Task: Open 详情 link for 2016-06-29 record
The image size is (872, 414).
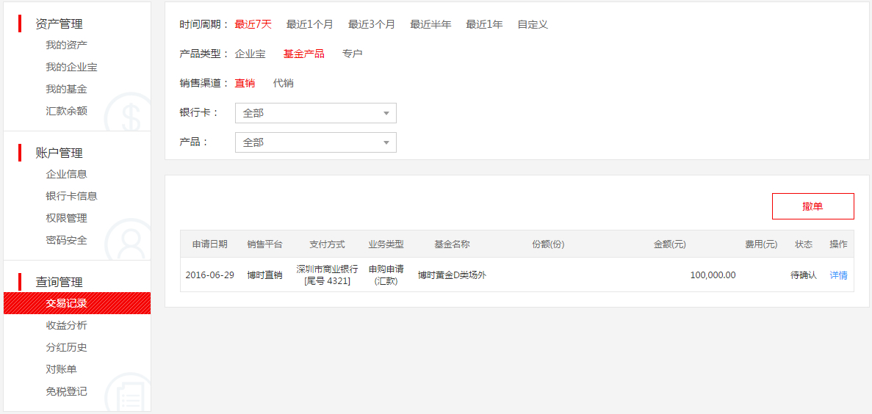Action: pos(839,275)
